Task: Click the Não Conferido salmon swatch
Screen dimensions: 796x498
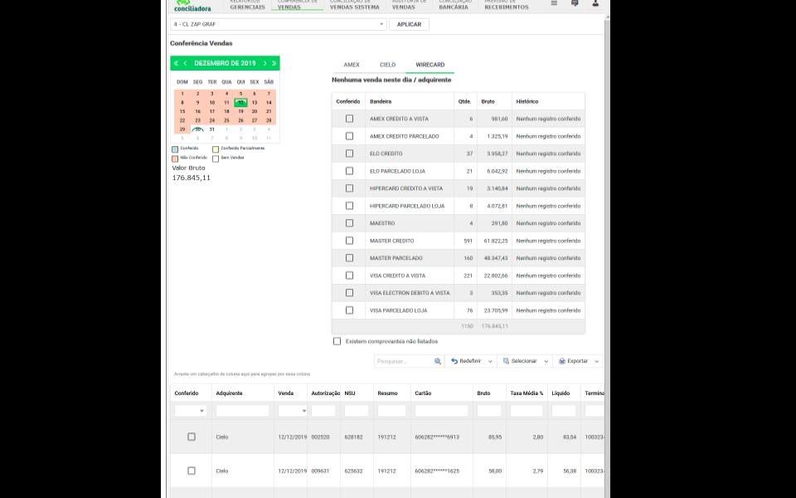Action: point(175,159)
